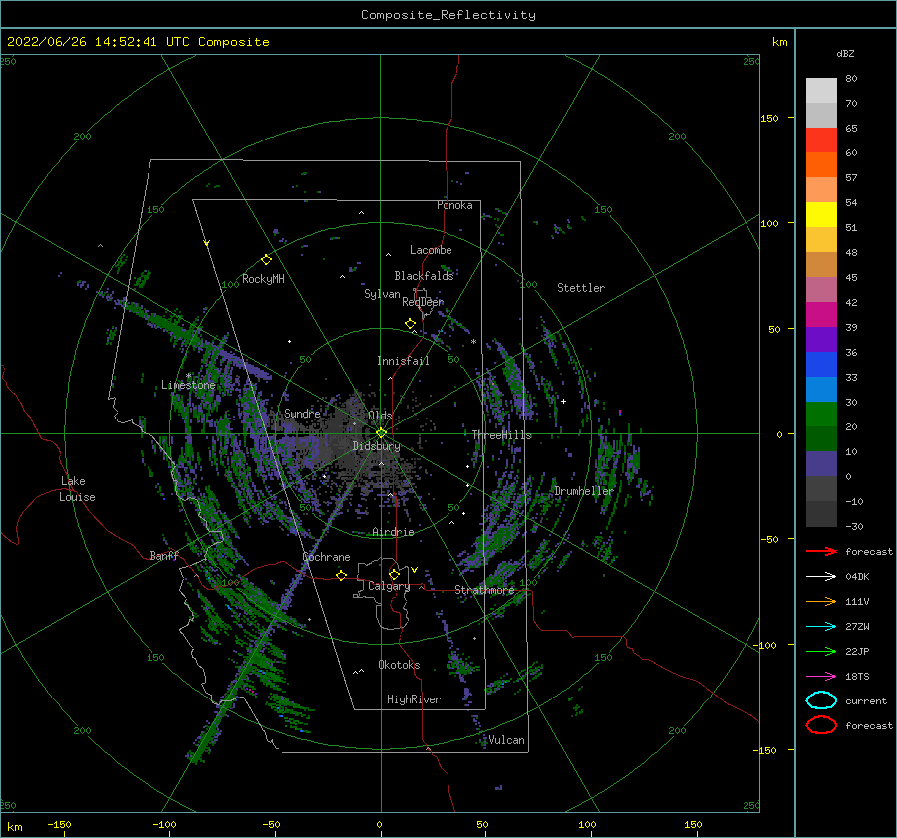Click the red forecast ellipse in the legend
The image size is (897, 838).
click(x=821, y=725)
